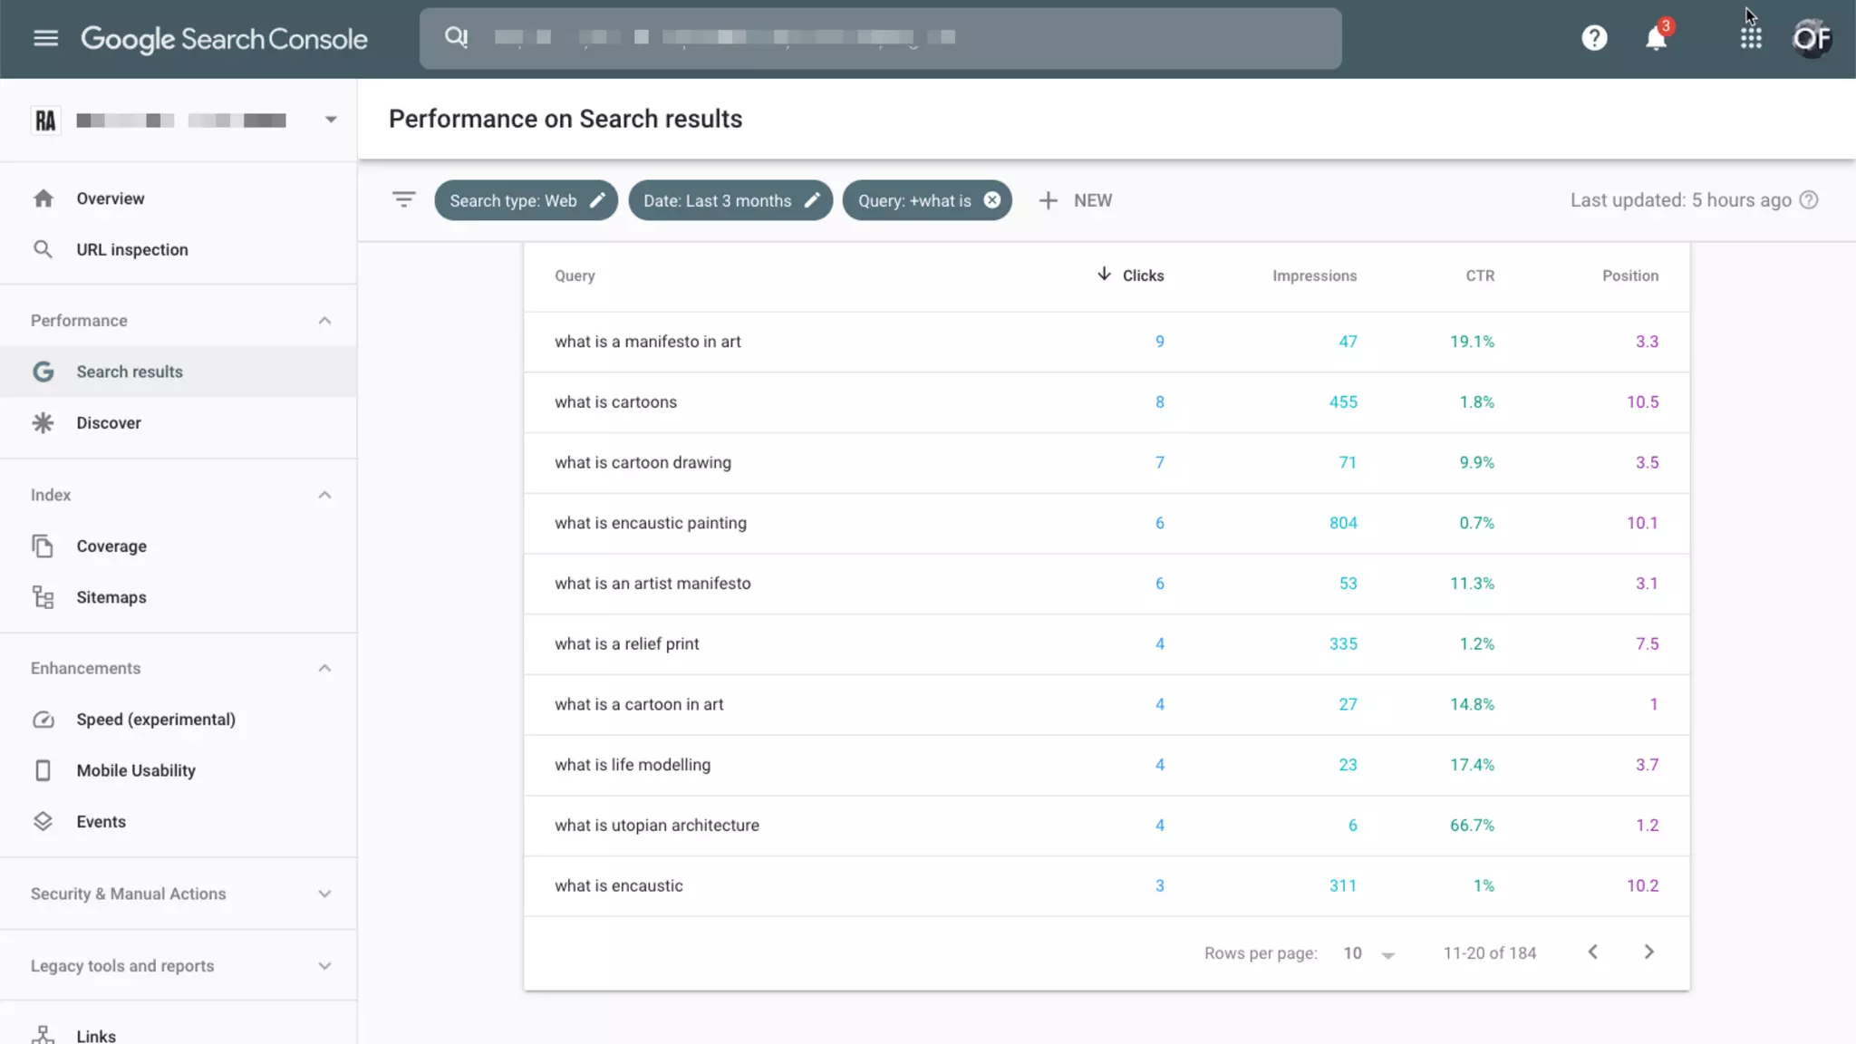Go to previous page of results

coord(1592,952)
